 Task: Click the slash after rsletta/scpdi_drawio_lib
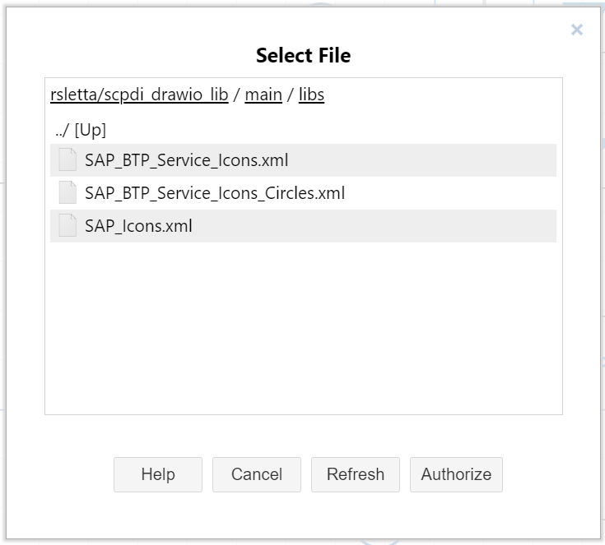click(x=237, y=95)
